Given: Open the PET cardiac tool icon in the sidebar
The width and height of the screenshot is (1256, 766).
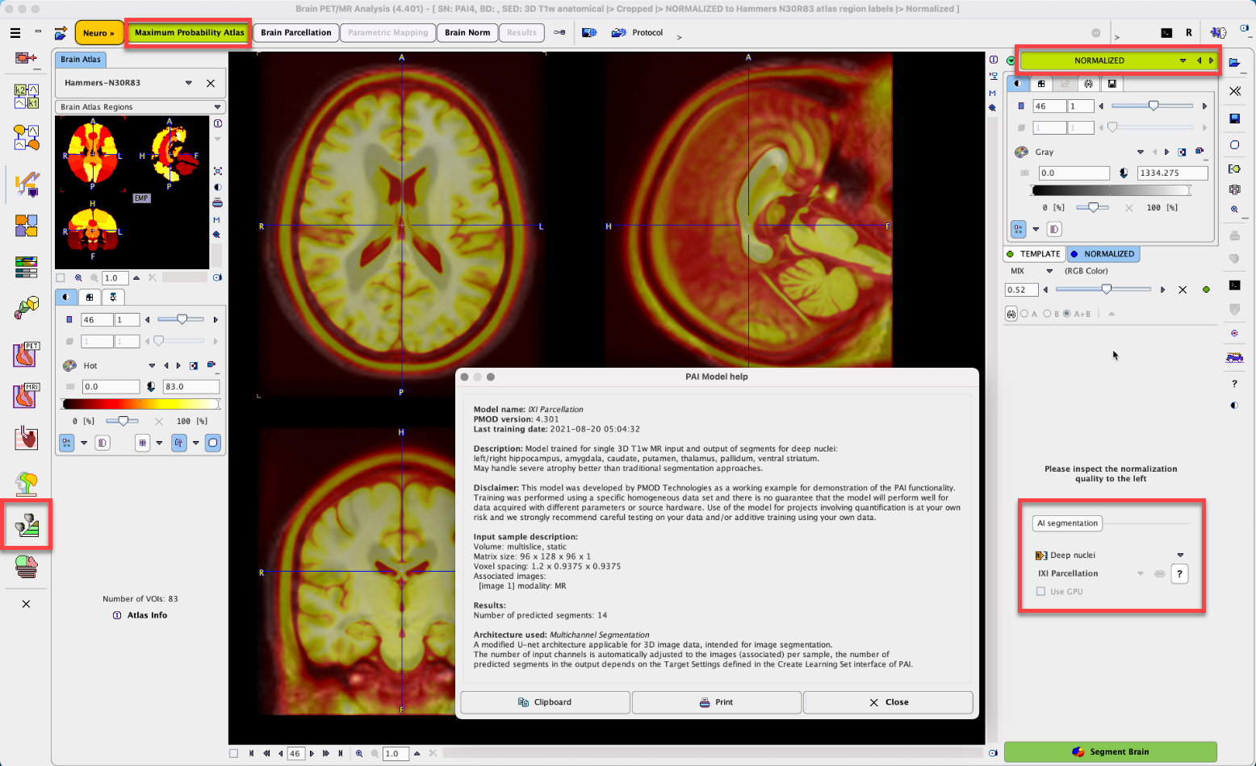Looking at the screenshot, I should [27, 354].
